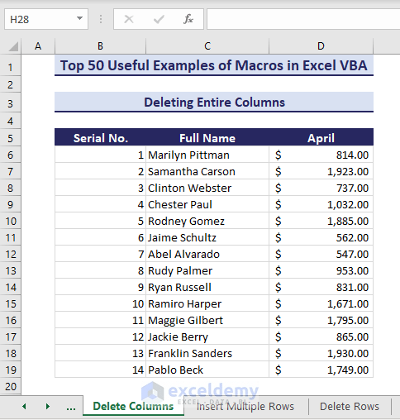Click into the formula bar input
Viewport: 400px width, 420px height.
[303, 19]
